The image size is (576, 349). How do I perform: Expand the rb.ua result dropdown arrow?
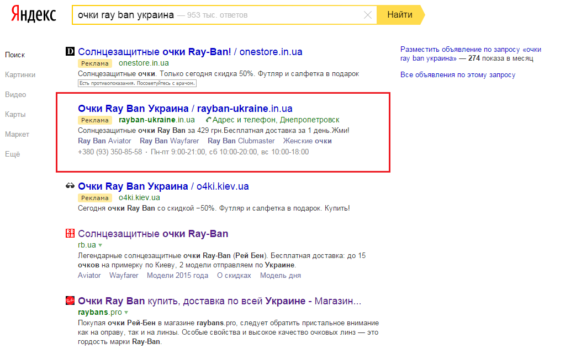[x=101, y=245]
